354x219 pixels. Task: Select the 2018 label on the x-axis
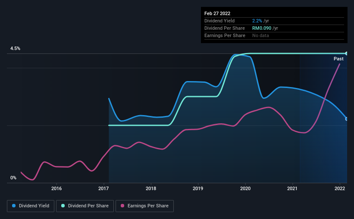click(151, 188)
